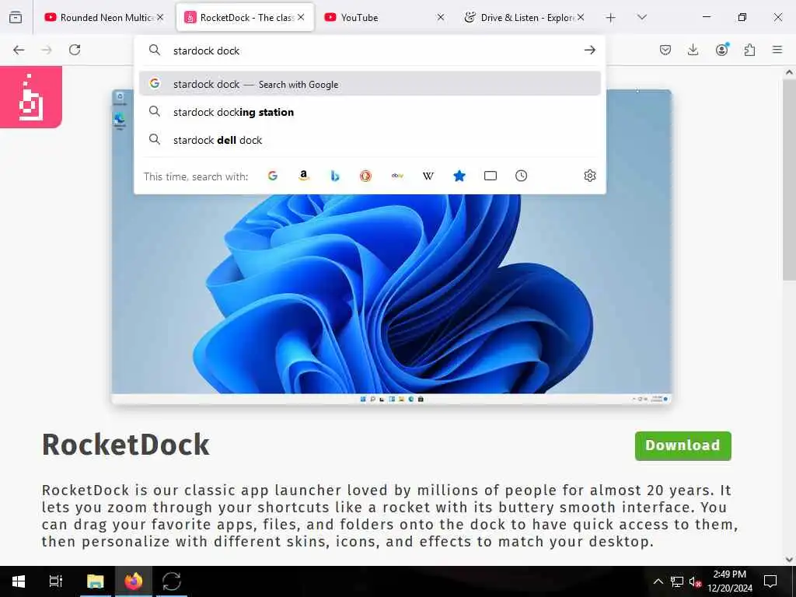List all tabs dropdown arrow

click(641, 17)
